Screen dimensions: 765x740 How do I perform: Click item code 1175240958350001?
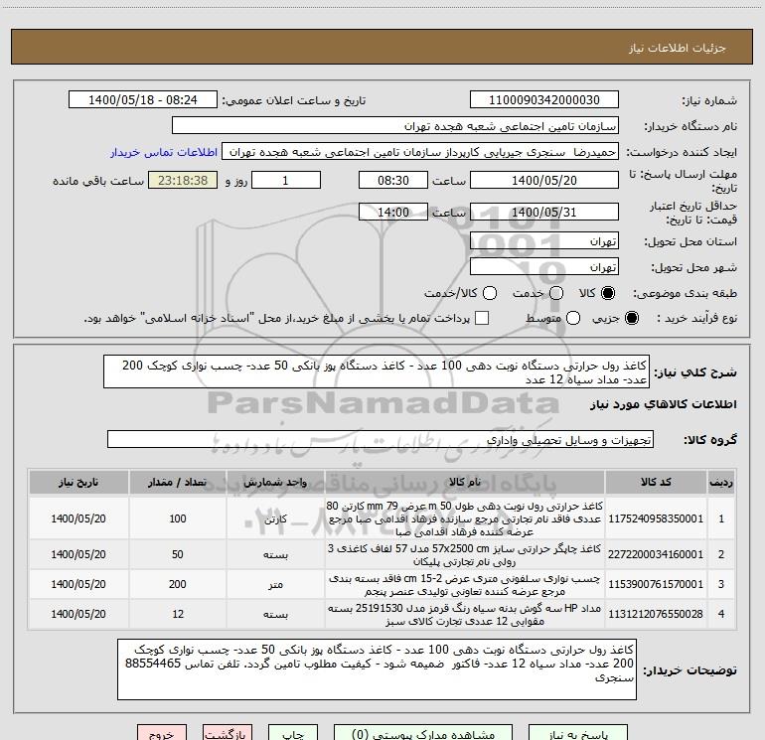(656, 518)
